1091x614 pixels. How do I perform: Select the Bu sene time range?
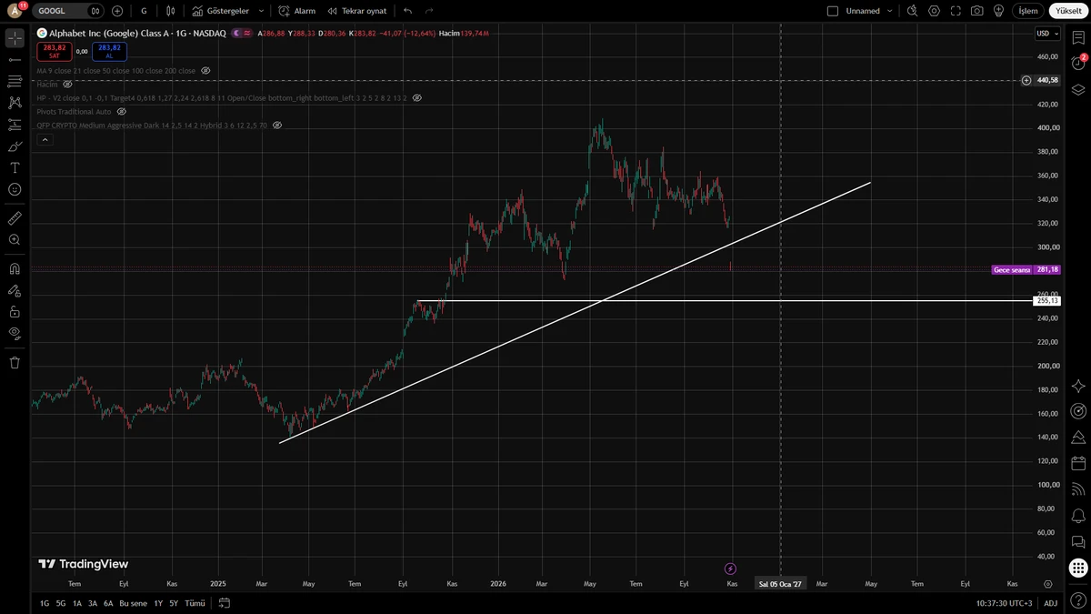[x=133, y=603]
